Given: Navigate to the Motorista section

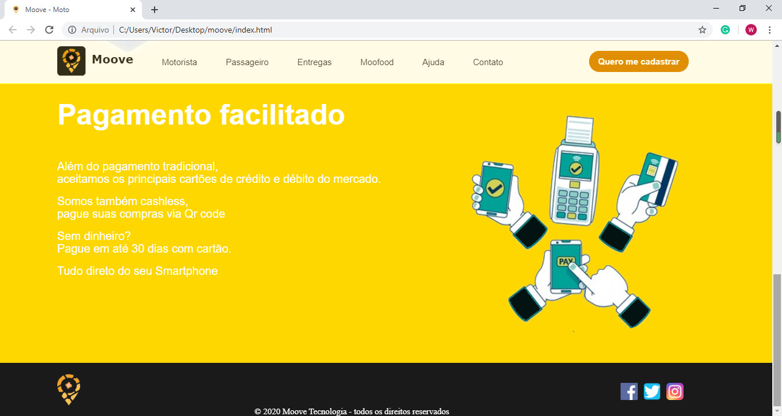Looking at the screenshot, I should pos(179,62).
